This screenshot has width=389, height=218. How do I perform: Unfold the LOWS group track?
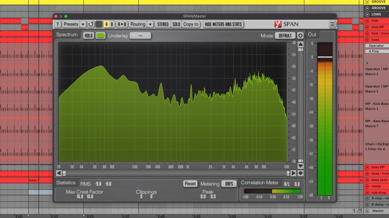point(367,14)
